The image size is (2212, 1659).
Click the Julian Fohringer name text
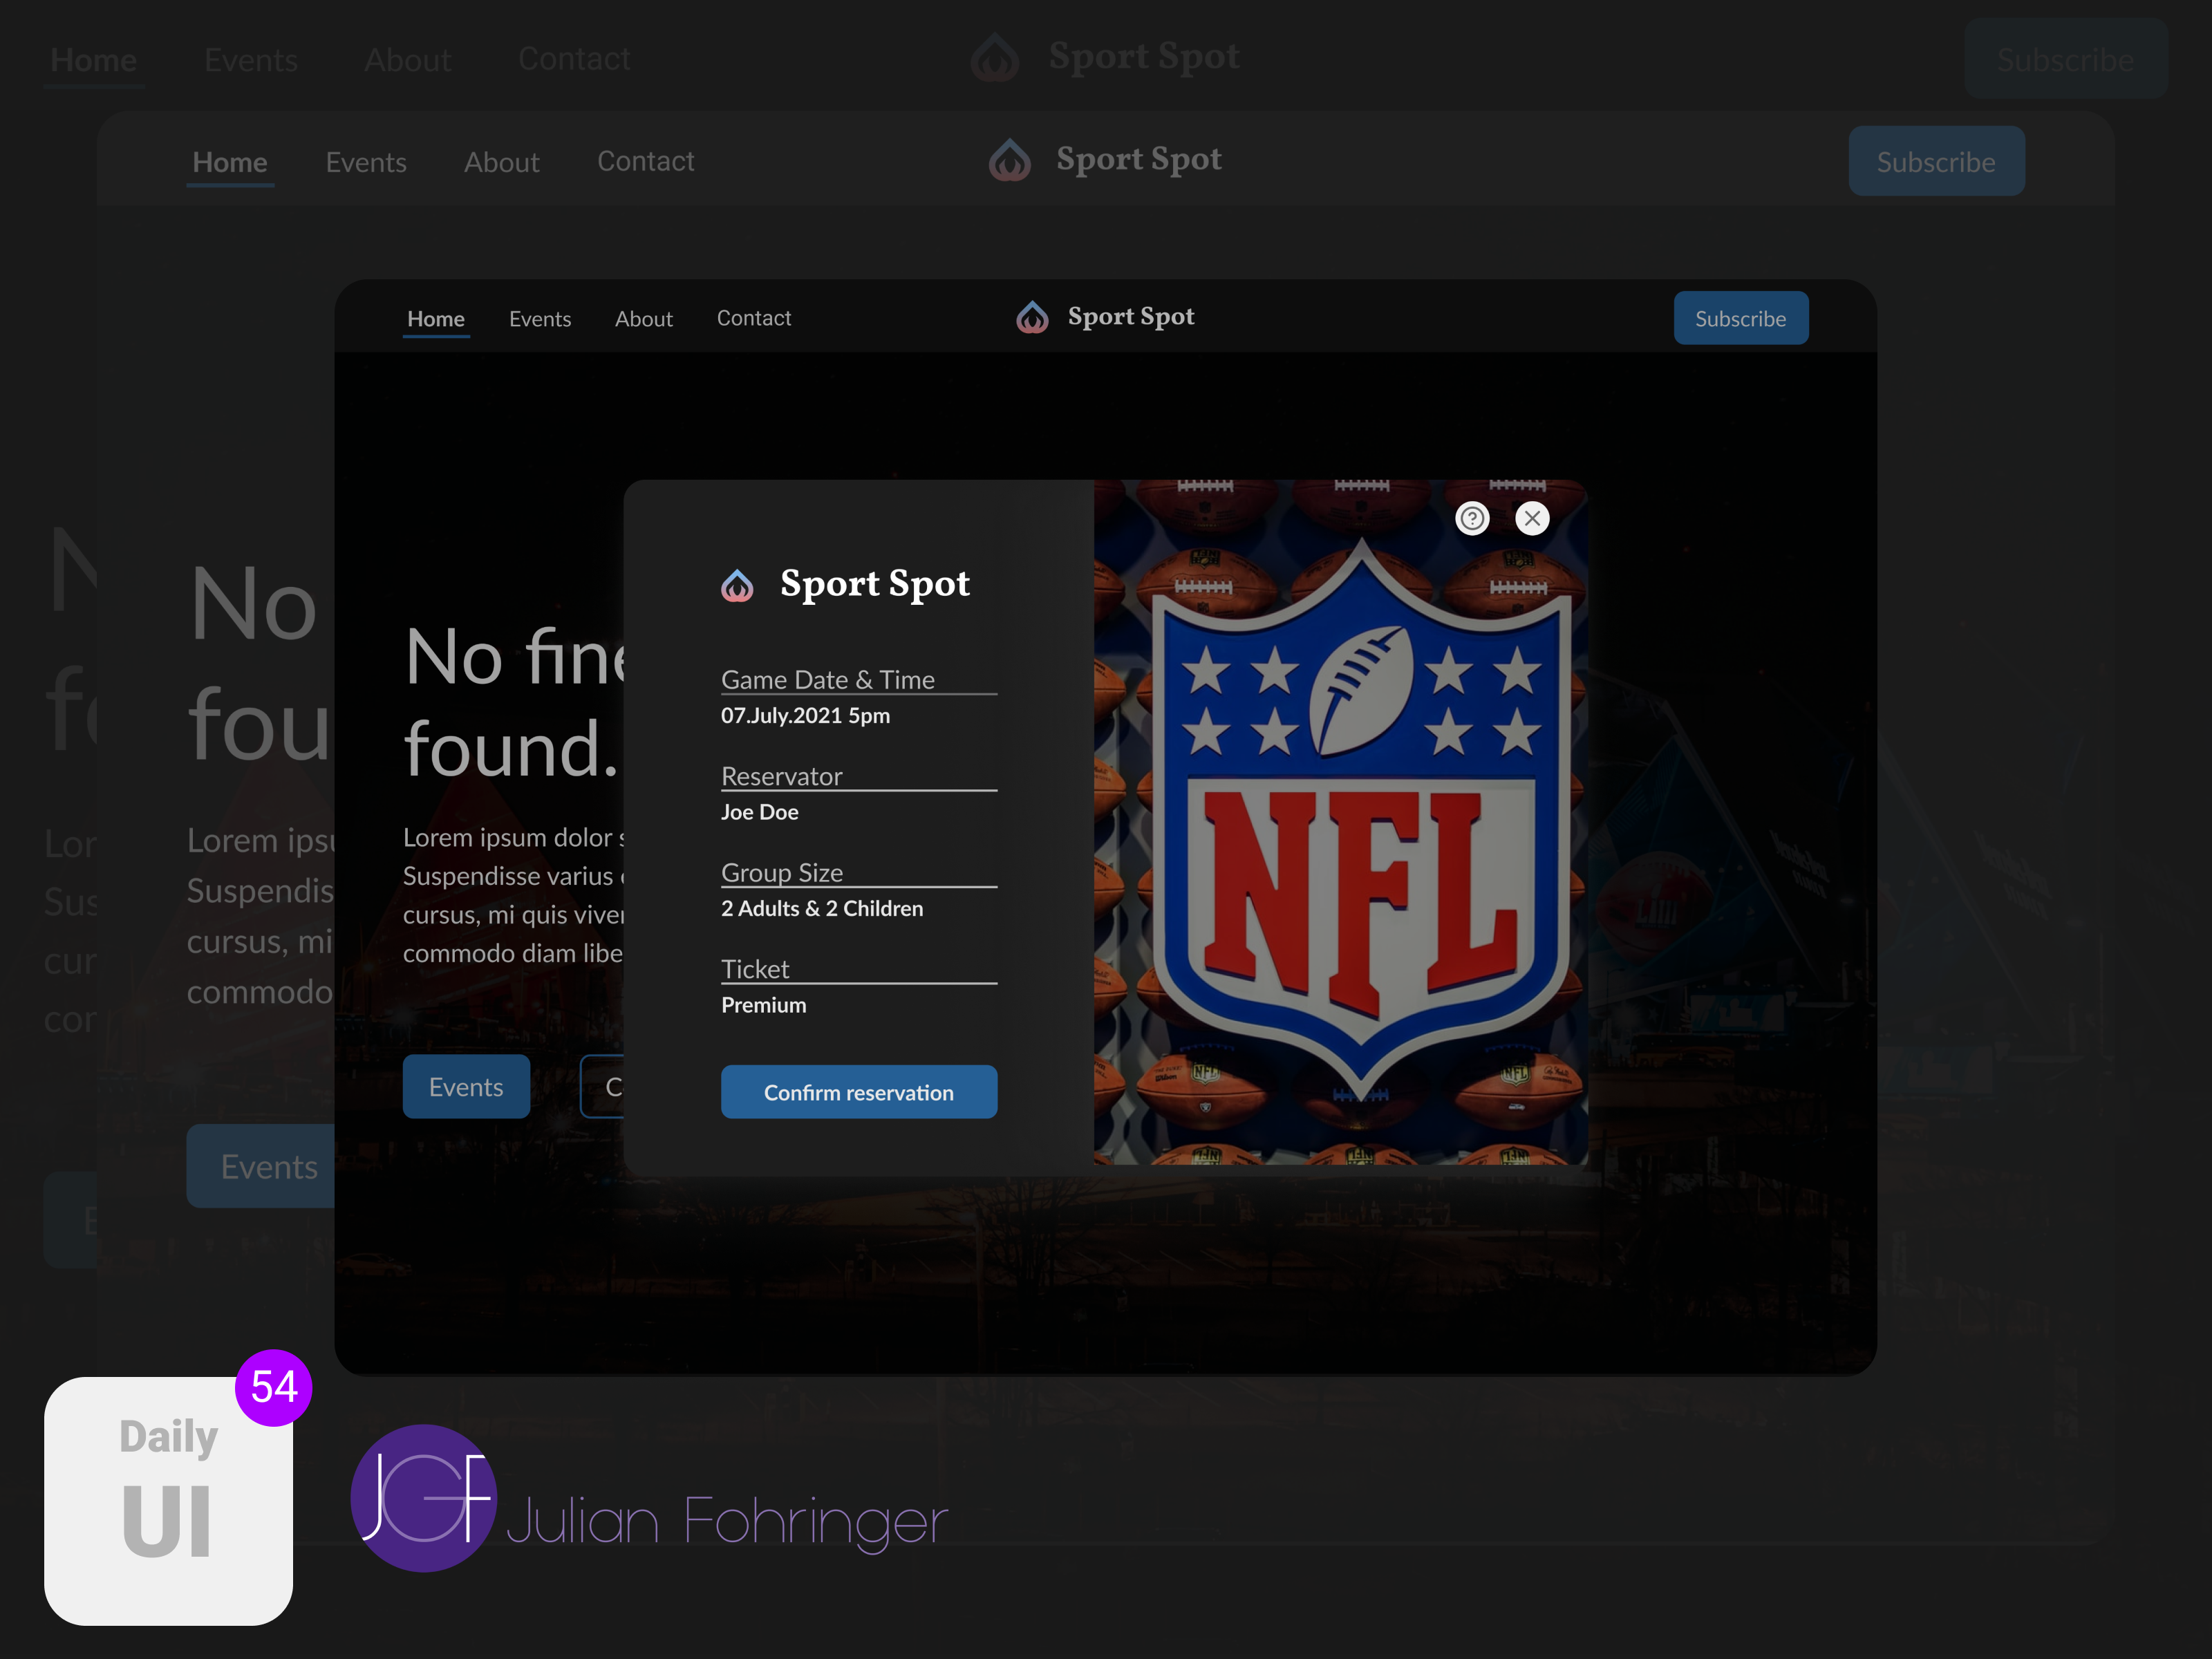pos(727,1521)
